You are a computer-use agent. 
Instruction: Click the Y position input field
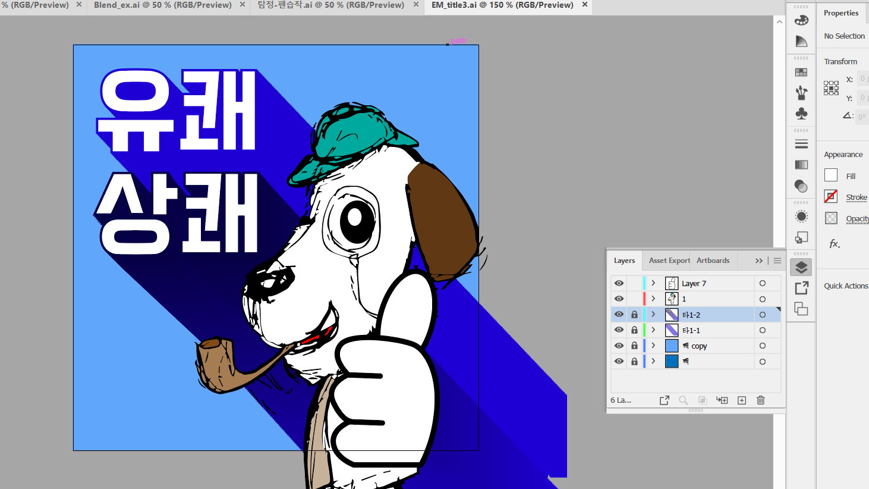pos(862,98)
